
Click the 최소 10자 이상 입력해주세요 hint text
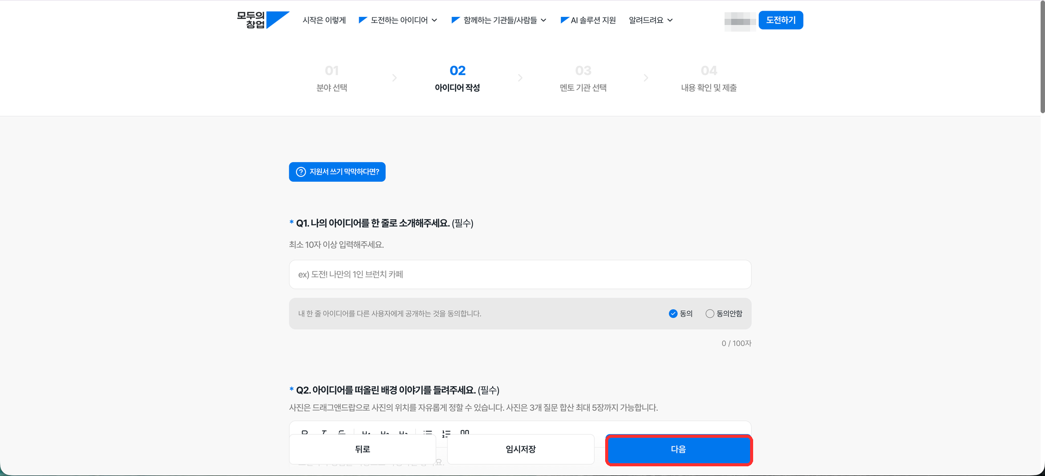tap(336, 245)
